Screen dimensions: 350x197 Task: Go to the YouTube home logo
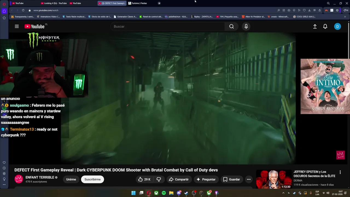(34, 27)
